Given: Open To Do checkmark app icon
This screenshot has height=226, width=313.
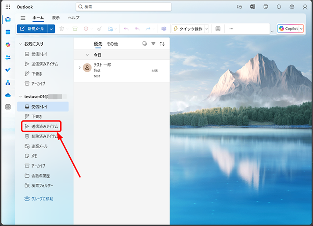Looking at the screenshot, I should tap(8, 70).
